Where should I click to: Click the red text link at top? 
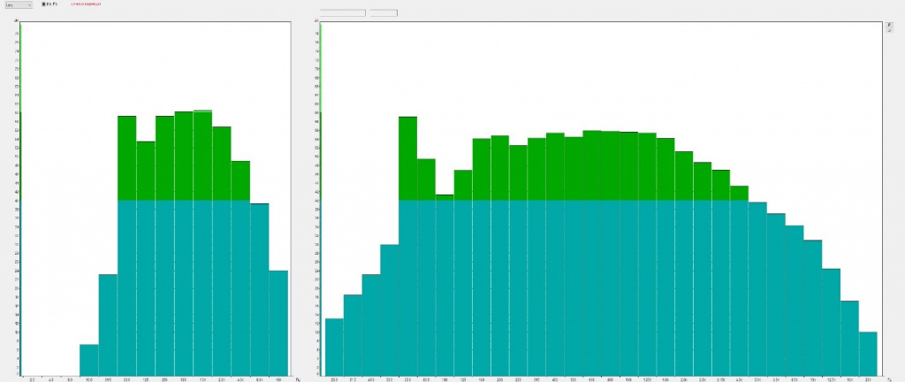pos(86,4)
